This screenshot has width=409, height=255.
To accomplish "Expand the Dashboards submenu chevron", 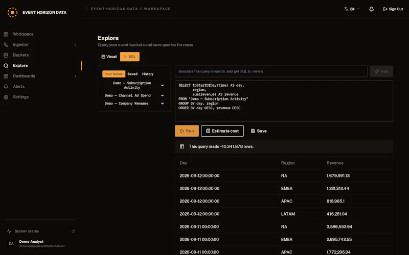I will (75, 76).
